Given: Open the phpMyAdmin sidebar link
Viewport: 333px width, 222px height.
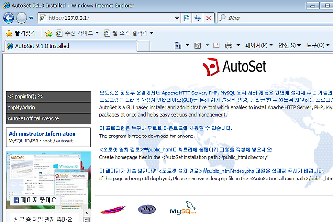Looking at the screenshot, I should 49,107.
